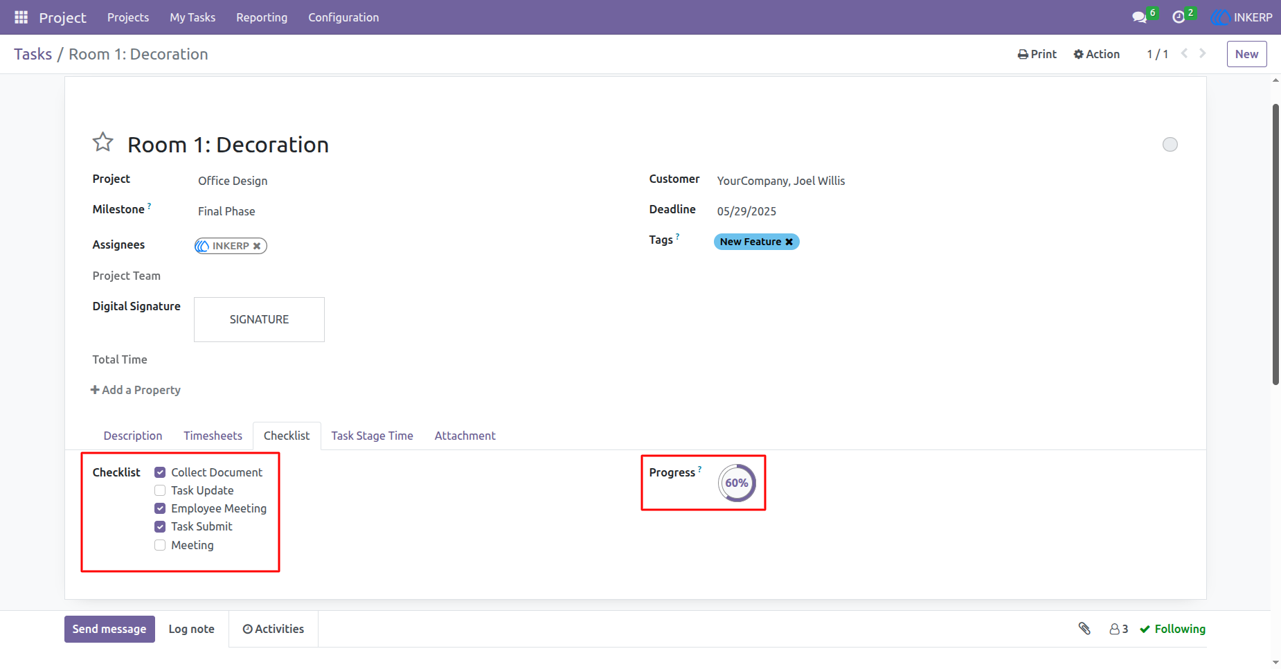Open the Action dropdown

1097,54
